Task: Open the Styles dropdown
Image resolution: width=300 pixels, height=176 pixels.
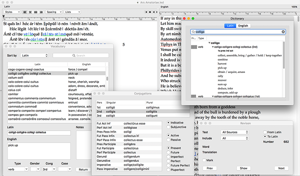Action: [12, 12]
